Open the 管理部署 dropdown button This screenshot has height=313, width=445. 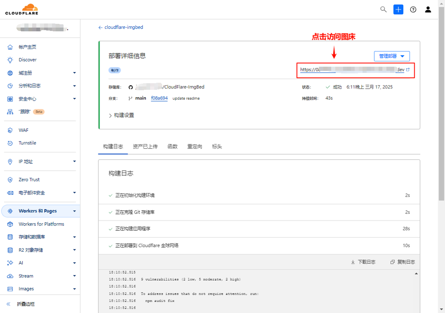[392, 56]
